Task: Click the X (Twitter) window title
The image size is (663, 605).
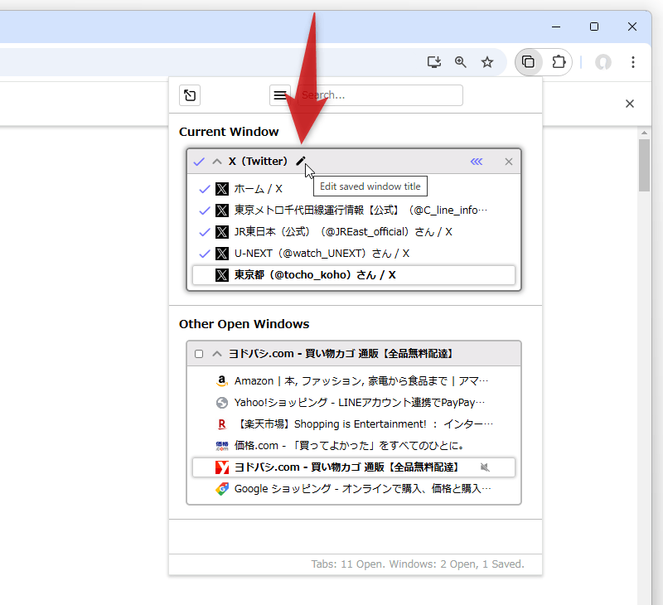Action: click(x=258, y=161)
